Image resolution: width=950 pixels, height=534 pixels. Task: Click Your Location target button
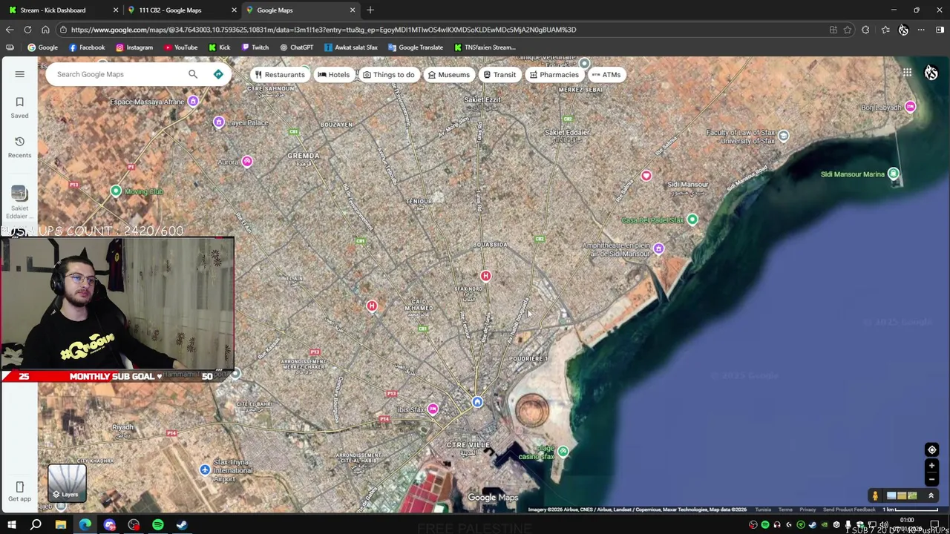[x=931, y=449]
